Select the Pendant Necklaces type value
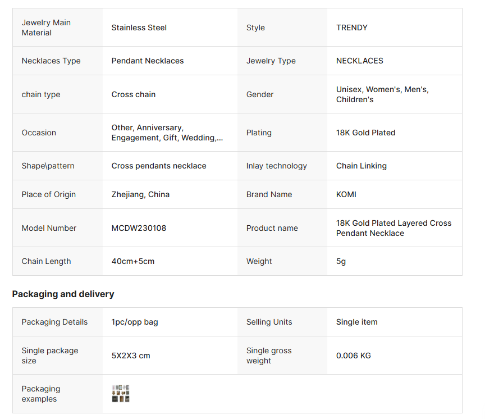The image size is (485, 419). click(147, 61)
